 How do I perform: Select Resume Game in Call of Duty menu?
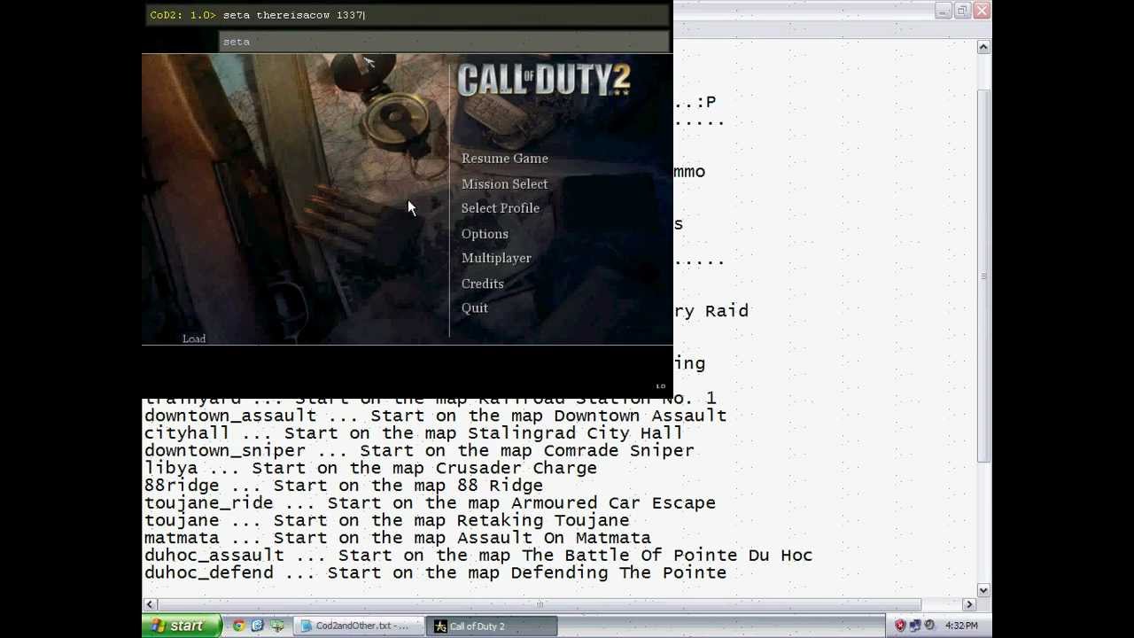coord(504,159)
